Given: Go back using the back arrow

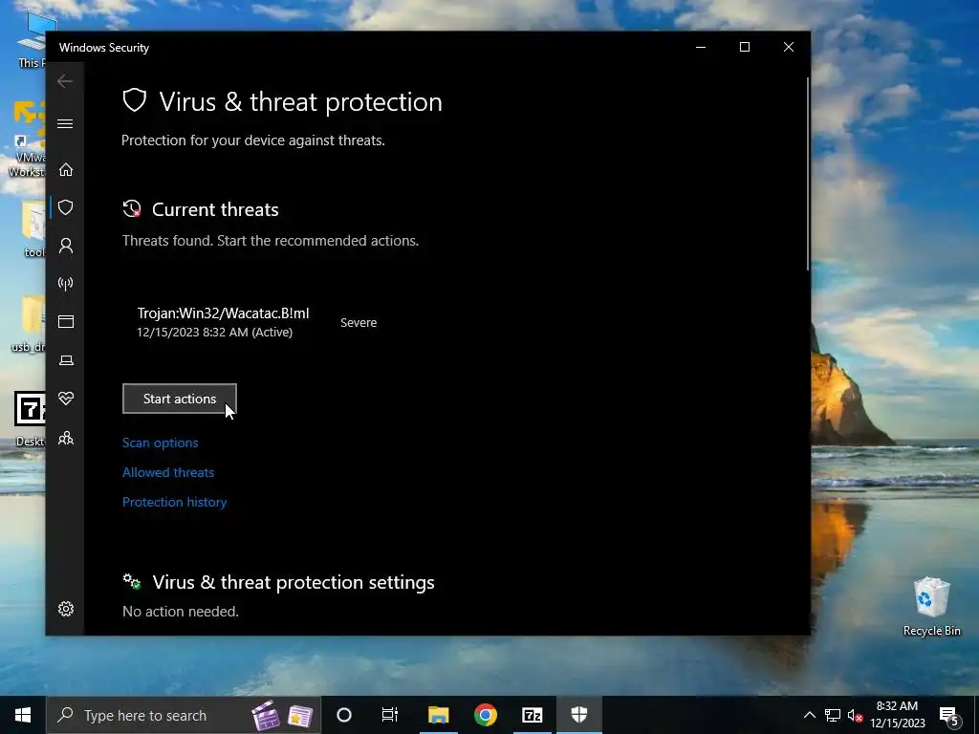Looking at the screenshot, I should click(x=65, y=81).
